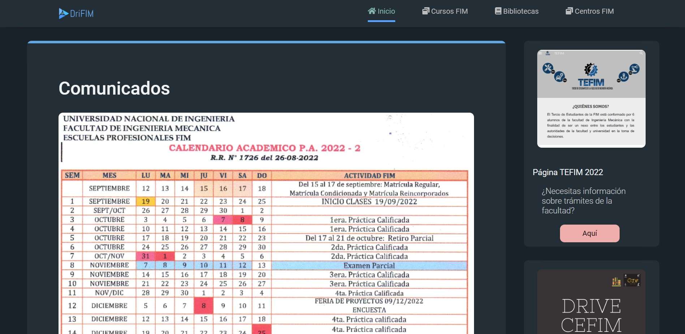Click the book icon beside Bibliotecas

pos(498,11)
